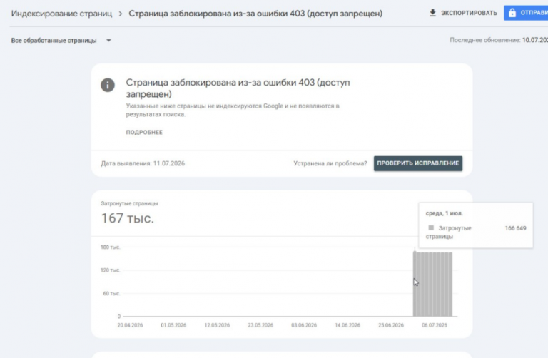Click the blue ОТПРАВИТЬ share button
Screen dimensions: 548x358
pos(526,13)
